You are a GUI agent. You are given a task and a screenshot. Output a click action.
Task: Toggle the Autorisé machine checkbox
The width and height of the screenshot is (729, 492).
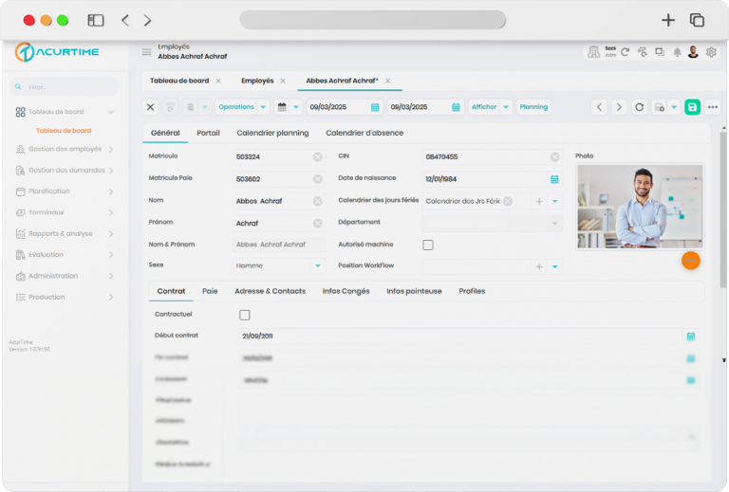tap(428, 245)
